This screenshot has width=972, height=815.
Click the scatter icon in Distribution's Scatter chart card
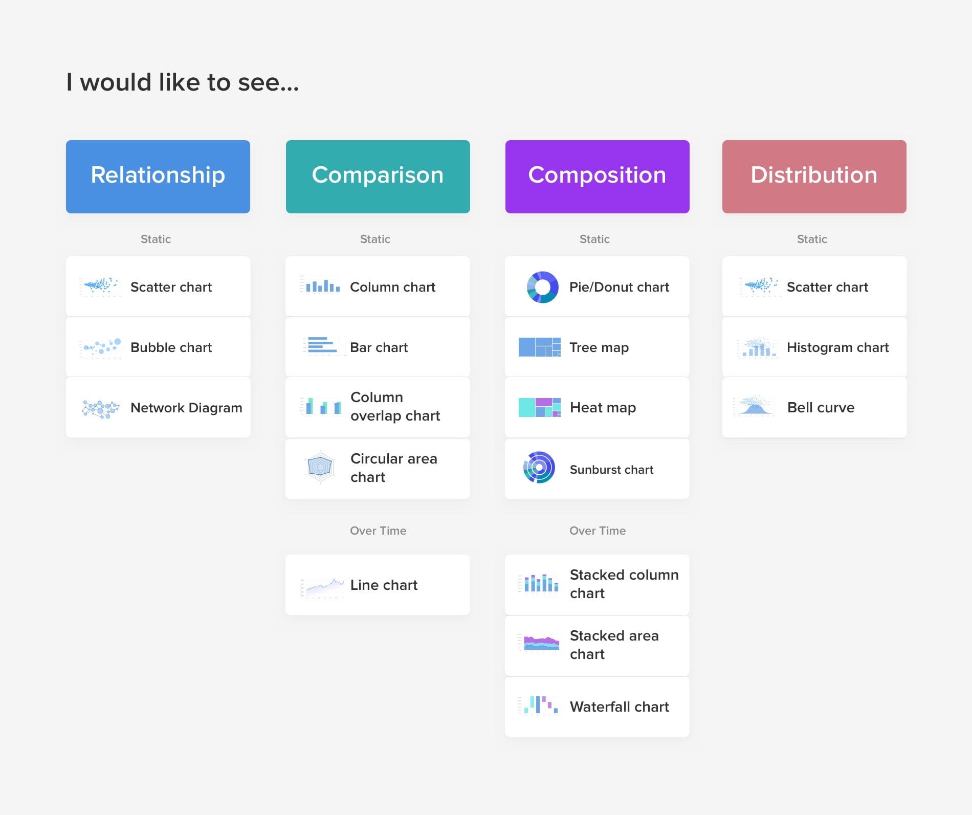(x=759, y=287)
